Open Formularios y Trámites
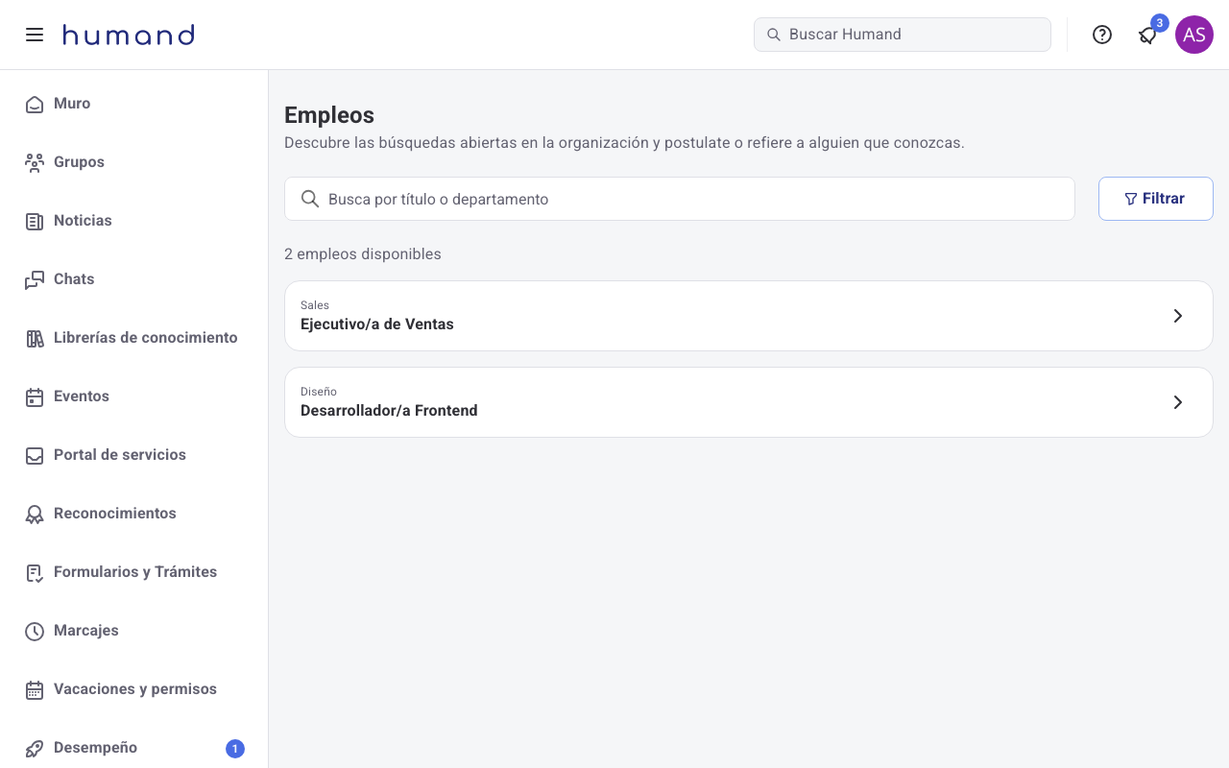 tap(134, 572)
